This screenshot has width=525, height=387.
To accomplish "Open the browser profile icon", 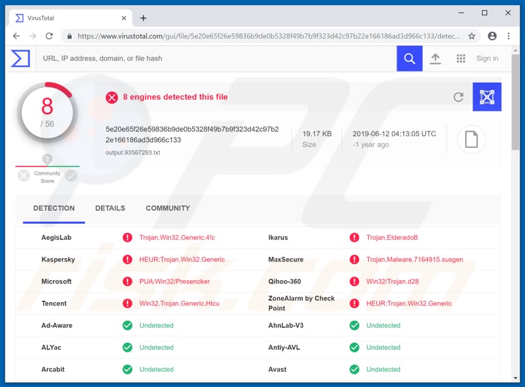I will click(492, 36).
